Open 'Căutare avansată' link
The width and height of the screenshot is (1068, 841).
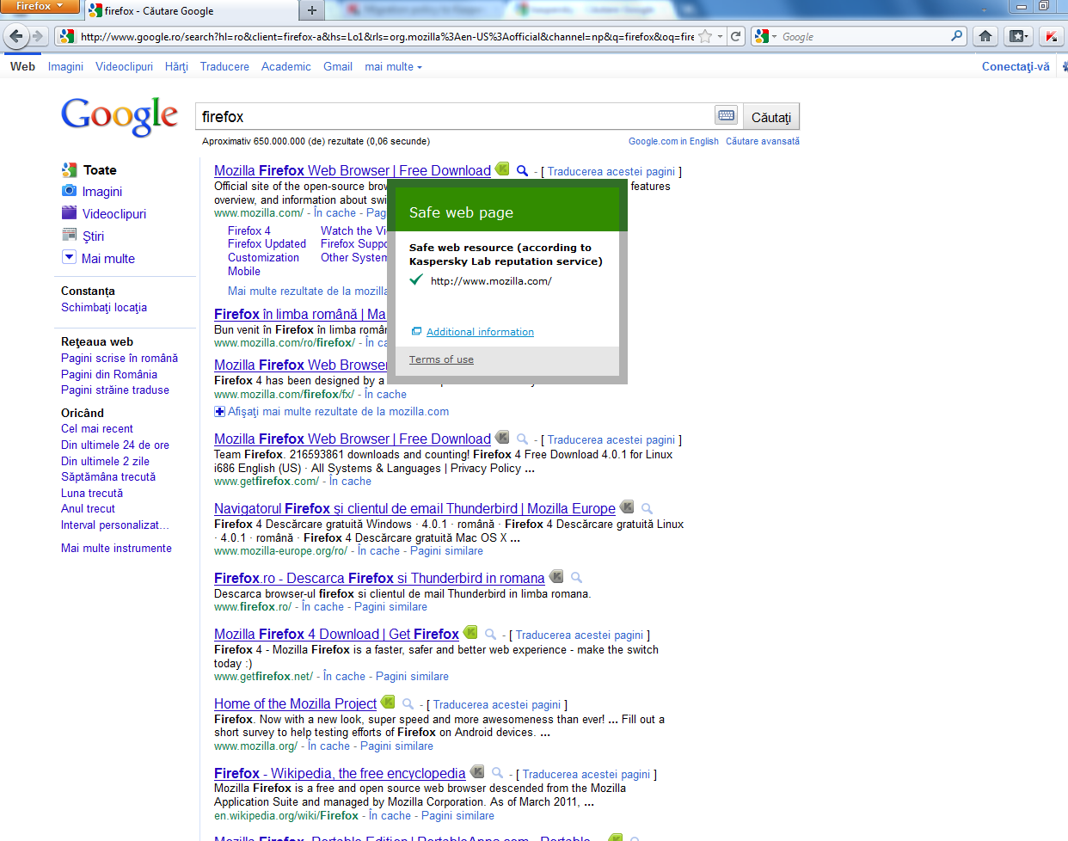pos(763,141)
